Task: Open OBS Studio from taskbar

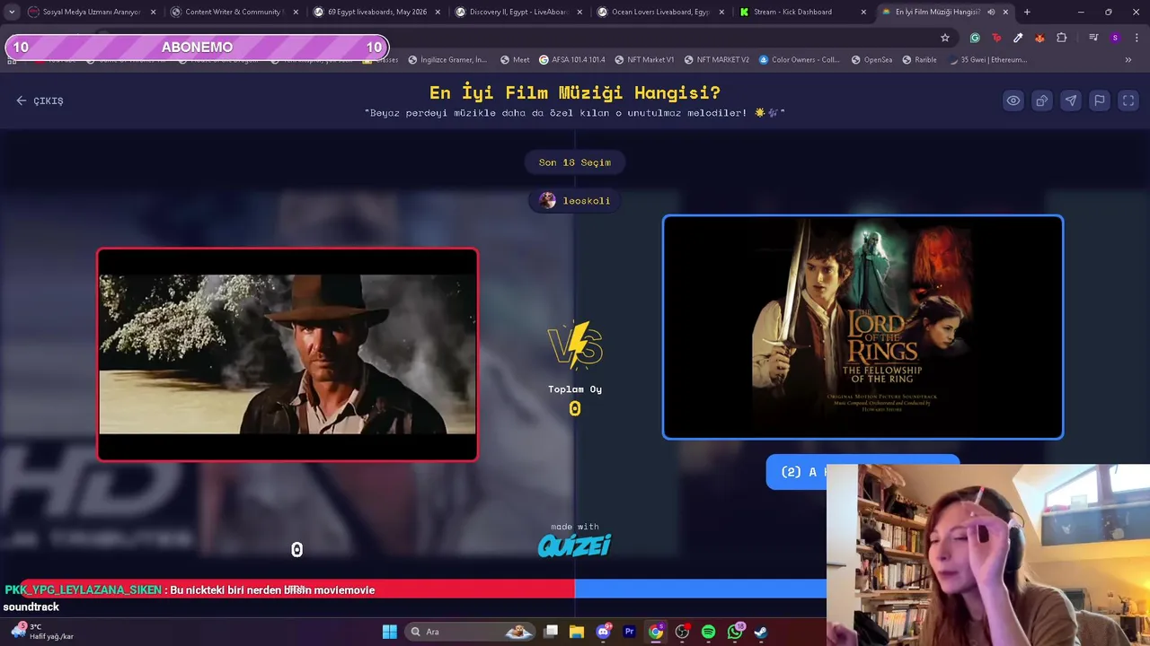Action: pyautogui.click(x=682, y=632)
